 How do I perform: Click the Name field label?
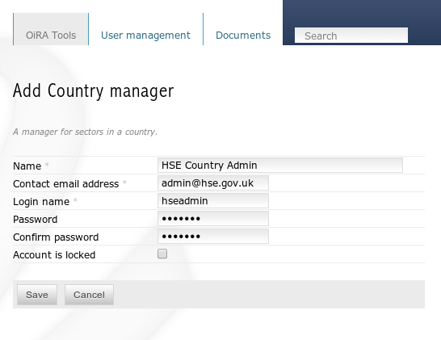coord(27,166)
